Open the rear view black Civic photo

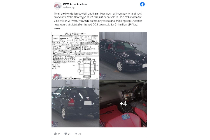(x=75, y=104)
